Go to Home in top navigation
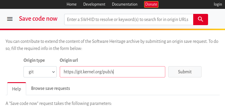225x107 pixels. tap(71, 4)
